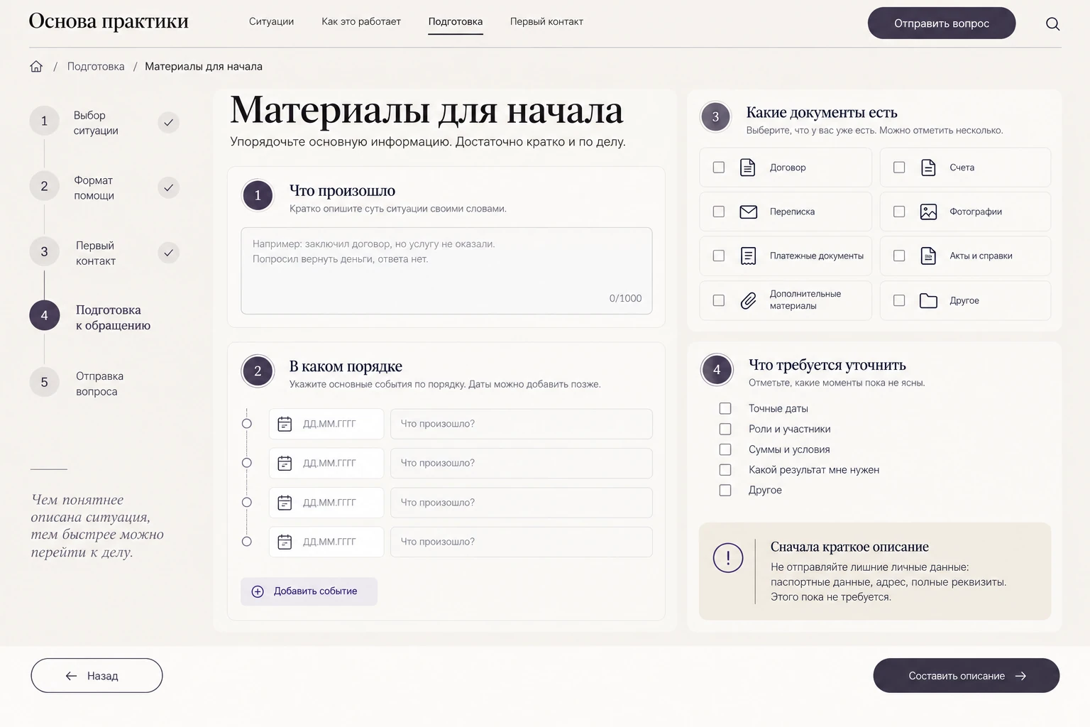Click the Акты и справки icon

coord(928,256)
